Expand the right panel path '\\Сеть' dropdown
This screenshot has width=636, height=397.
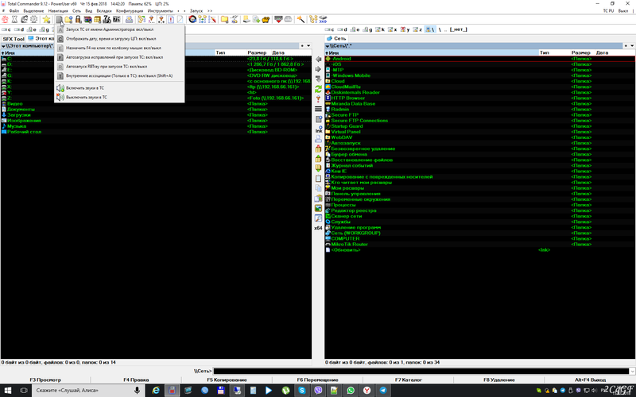328,46
